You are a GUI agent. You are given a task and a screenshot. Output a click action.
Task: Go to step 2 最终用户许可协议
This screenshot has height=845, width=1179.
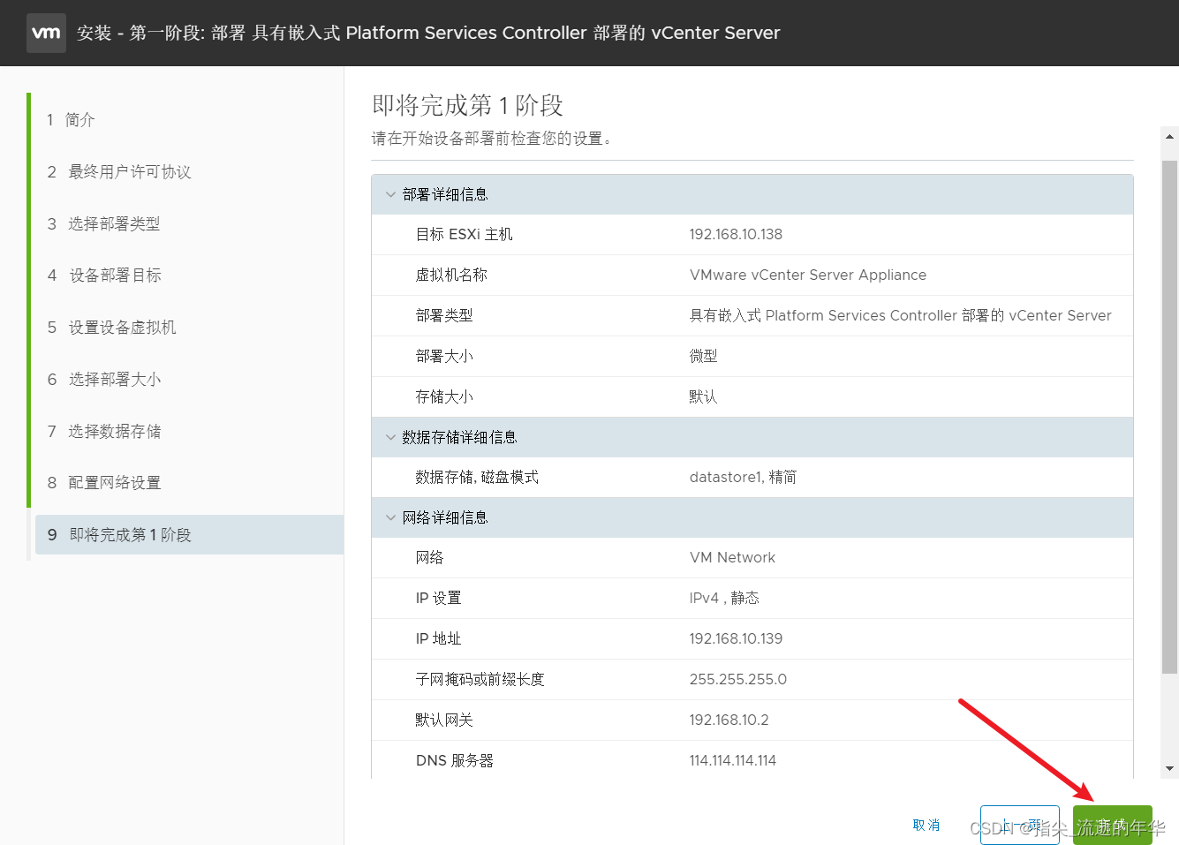pyautogui.click(x=119, y=171)
